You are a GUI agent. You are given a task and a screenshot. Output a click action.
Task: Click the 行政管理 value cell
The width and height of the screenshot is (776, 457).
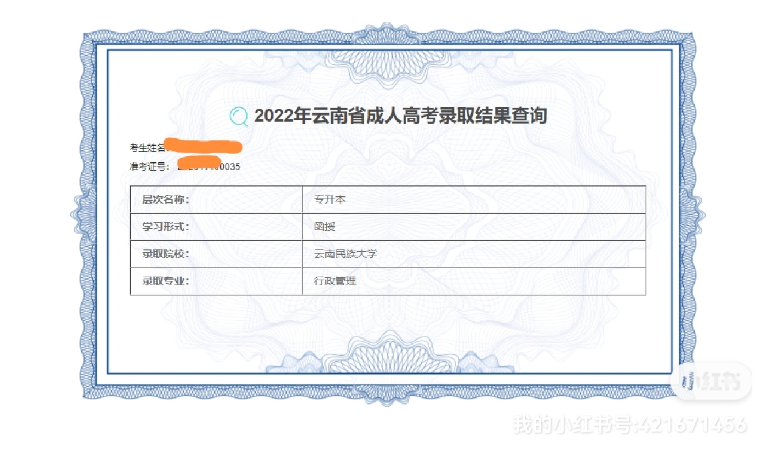(x=474, y=281)
